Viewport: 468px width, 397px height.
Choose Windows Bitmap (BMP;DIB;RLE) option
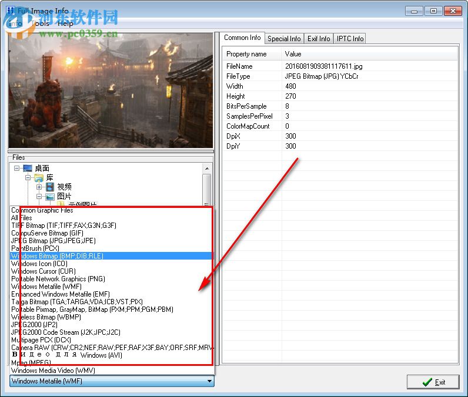(x=112, y=256)
